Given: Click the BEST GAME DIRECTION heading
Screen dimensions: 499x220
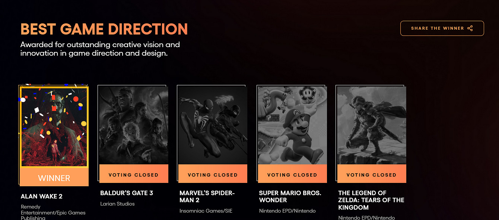Looking at the screenshot, I should (x=104, y=29).
